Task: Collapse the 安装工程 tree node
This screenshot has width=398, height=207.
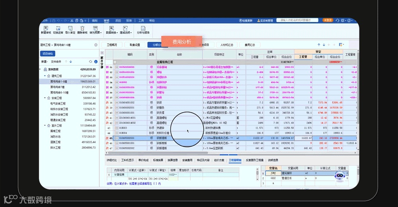Action: click(x=45, y=98)
